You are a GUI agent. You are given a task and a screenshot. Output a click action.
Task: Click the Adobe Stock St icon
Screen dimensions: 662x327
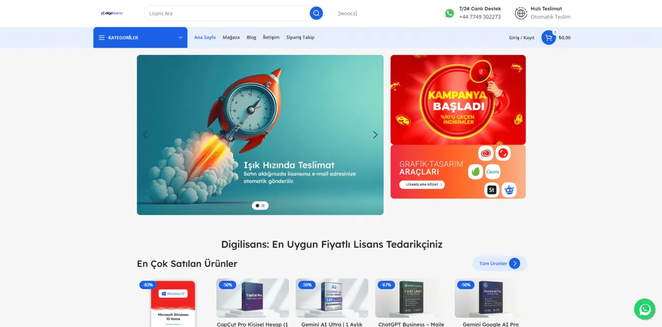[x=492, y=190]
